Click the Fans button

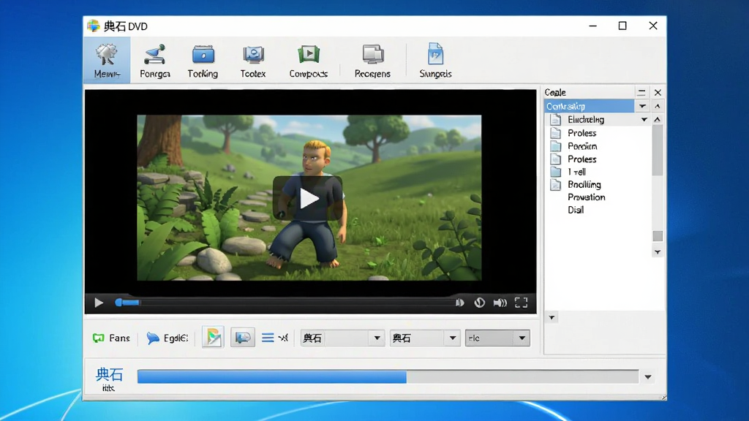[x=111, y=338]
